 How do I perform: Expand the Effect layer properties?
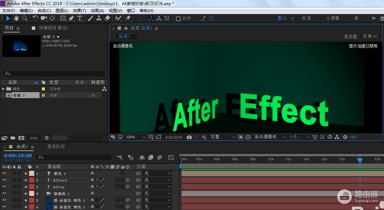(x=26, y=180)
